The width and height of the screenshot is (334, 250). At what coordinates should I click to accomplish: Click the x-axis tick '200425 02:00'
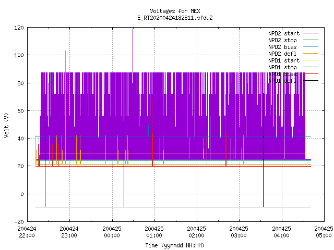(x=196, y=232)
